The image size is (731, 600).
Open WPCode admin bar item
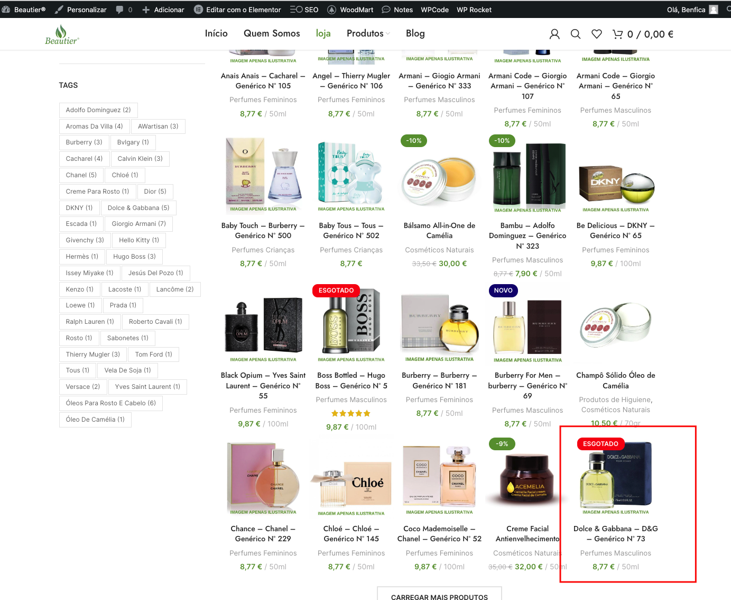[434, 10]
